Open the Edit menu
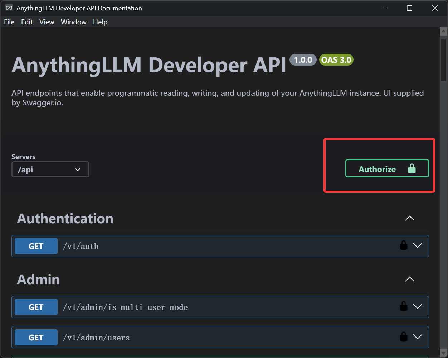448x358 pixels. tap(27, 22)
